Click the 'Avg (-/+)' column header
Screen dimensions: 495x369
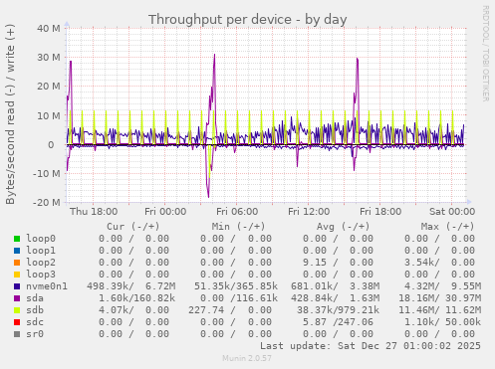343,227
